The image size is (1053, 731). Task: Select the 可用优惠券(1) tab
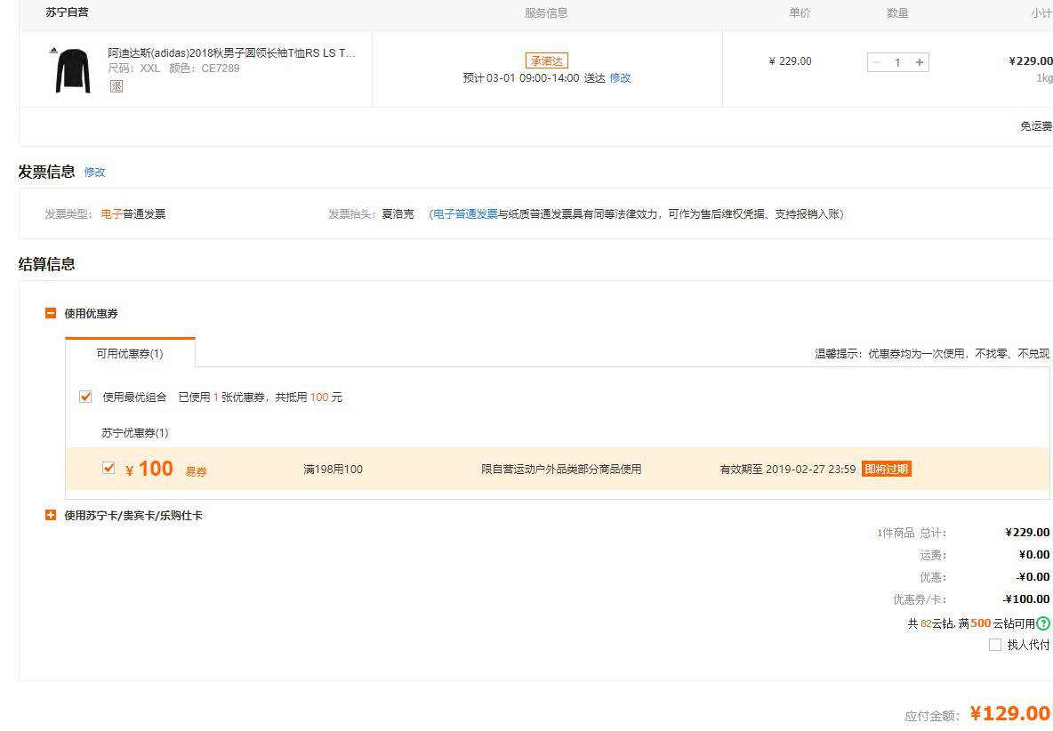130,353
